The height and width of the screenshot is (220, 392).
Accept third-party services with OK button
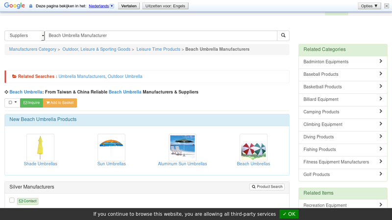(x=289, y=214)
